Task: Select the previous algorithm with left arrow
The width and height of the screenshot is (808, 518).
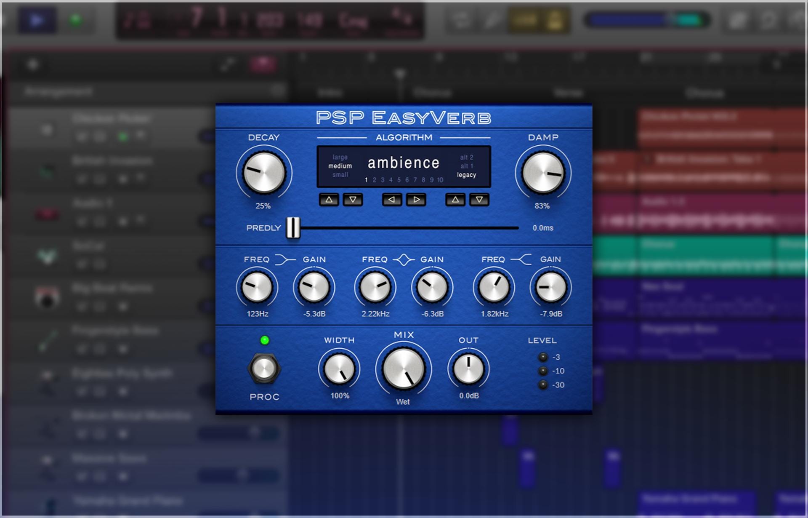Action: 392,200
